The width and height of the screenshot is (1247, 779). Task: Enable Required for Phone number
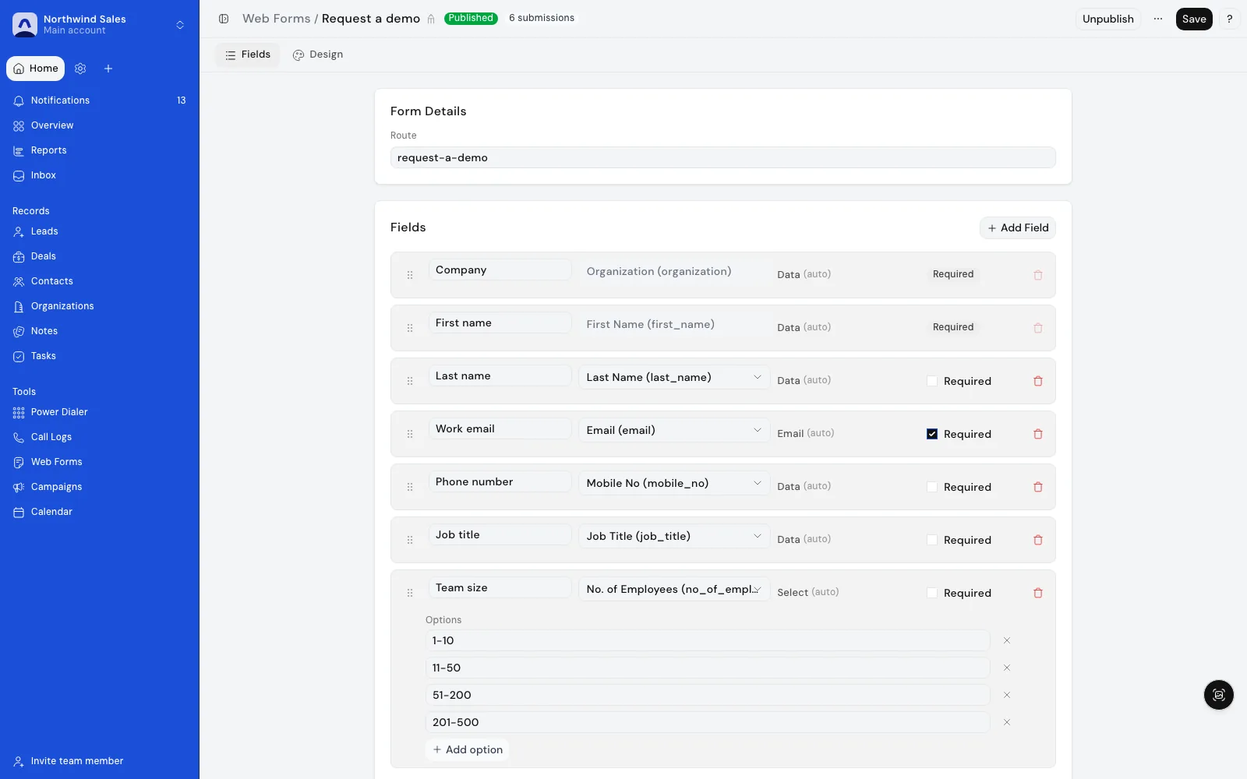tap(932, 487)
